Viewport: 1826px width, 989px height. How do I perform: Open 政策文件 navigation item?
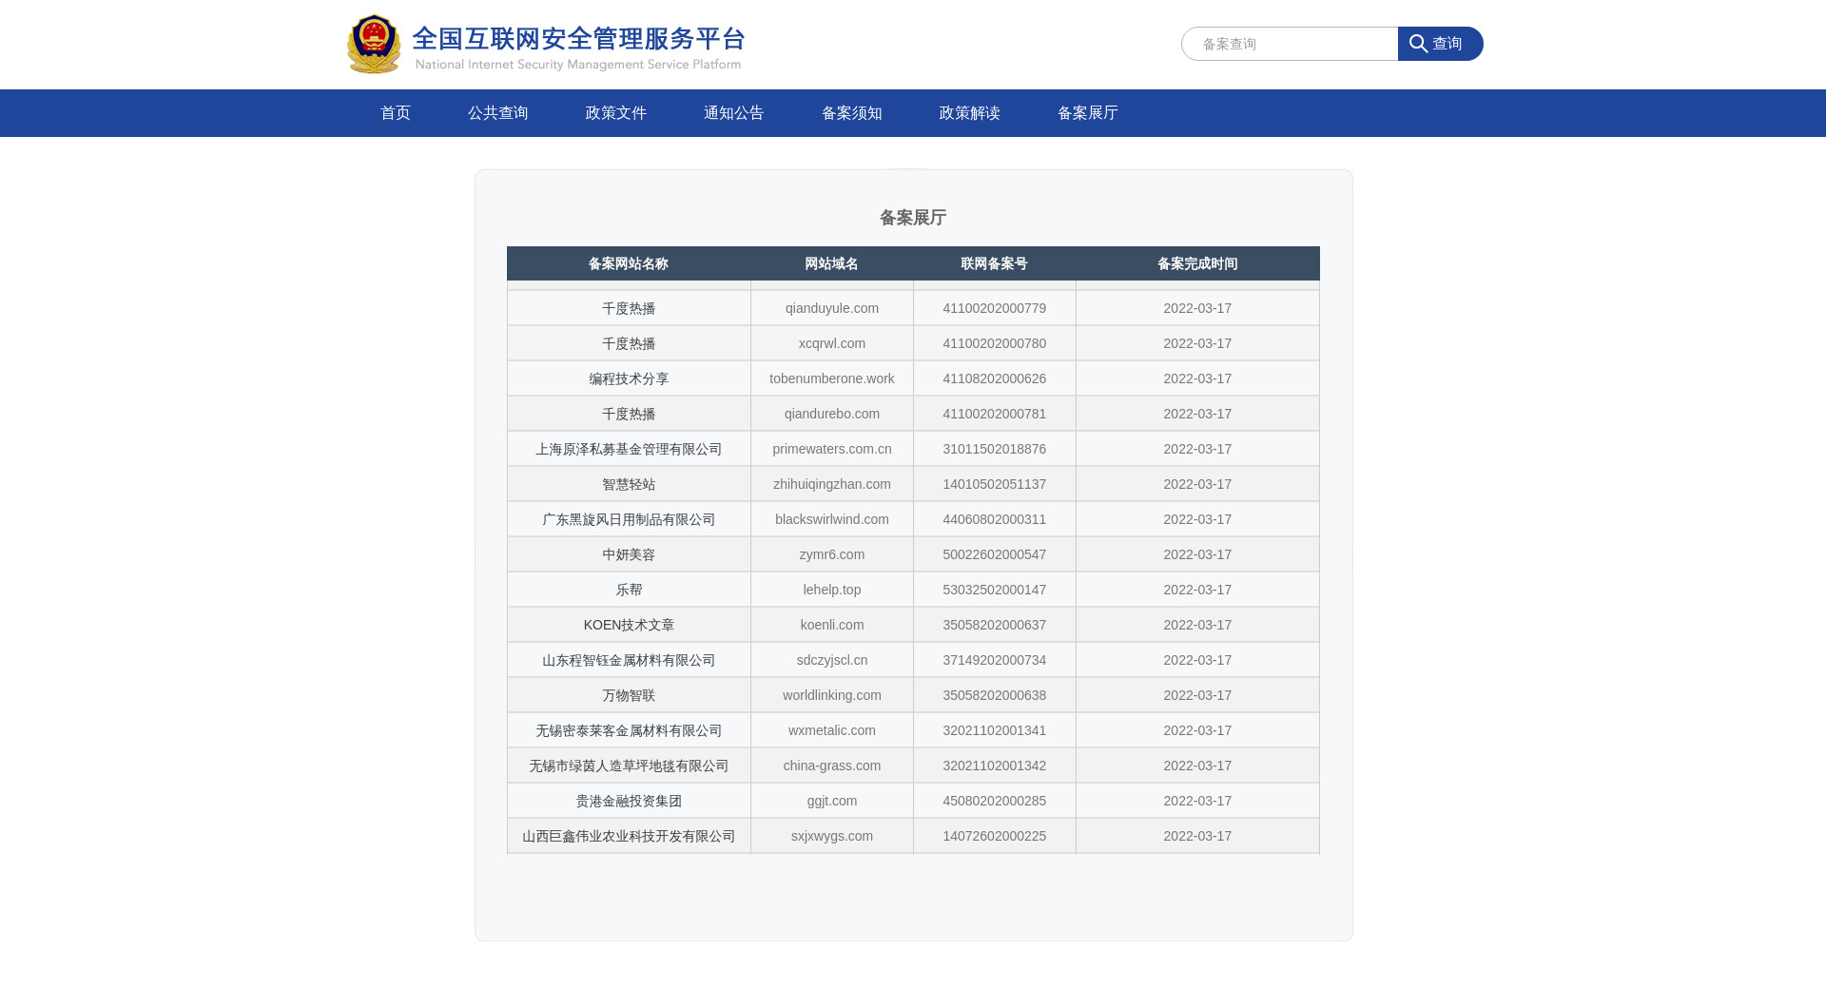pos(615,113)
